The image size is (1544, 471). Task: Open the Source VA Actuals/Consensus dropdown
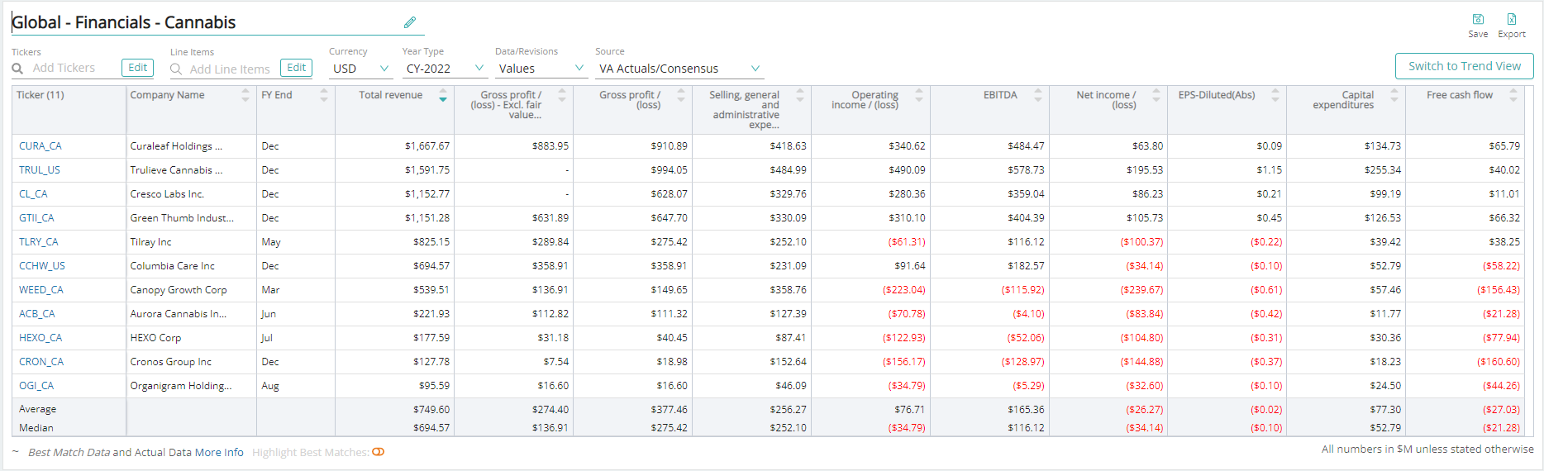tap(678, 69)
